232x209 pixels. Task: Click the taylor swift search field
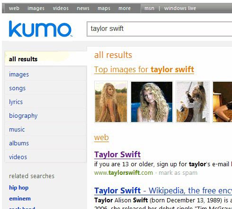pos(160,29)
